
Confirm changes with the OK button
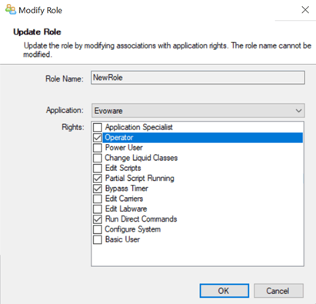click(225, 291)
